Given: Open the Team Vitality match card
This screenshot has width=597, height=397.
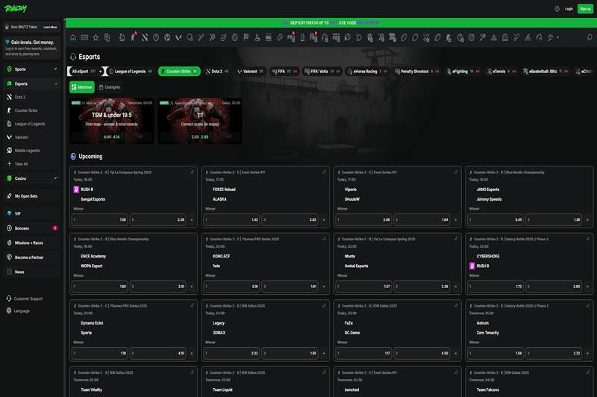Looking at the screenshot, I should [134, 382].
